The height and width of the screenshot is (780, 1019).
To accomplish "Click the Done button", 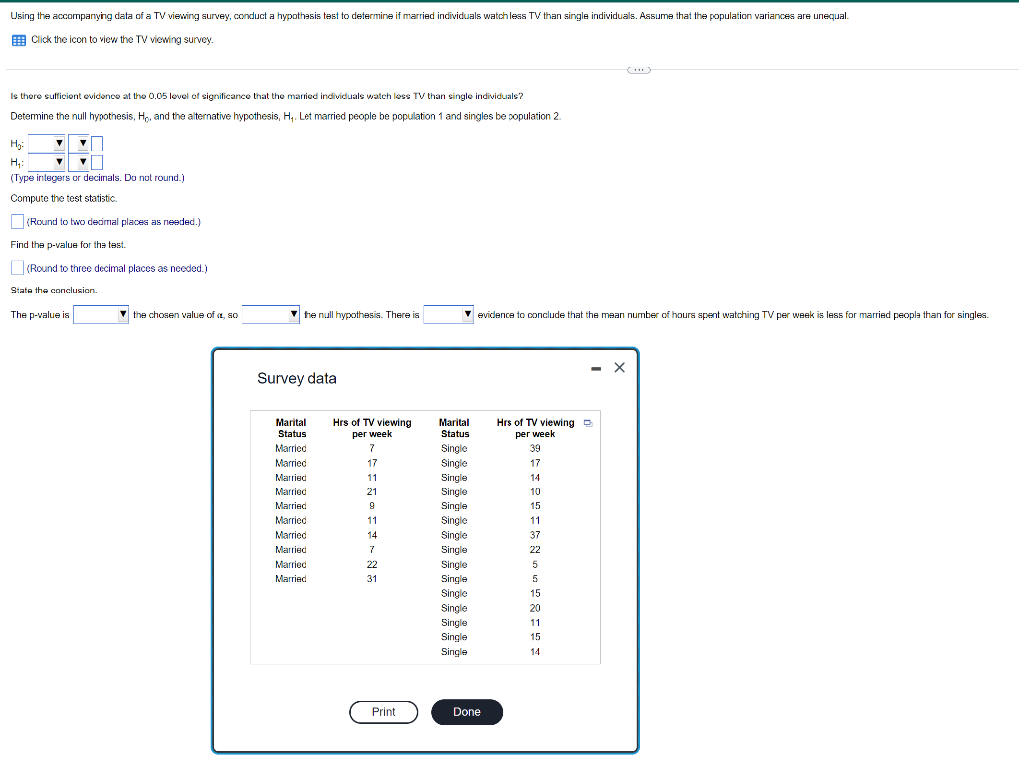I will pos(467,712).
